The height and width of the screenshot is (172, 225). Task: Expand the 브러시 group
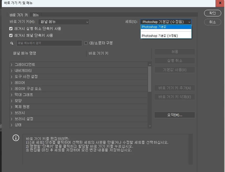(x=12, y=113)
